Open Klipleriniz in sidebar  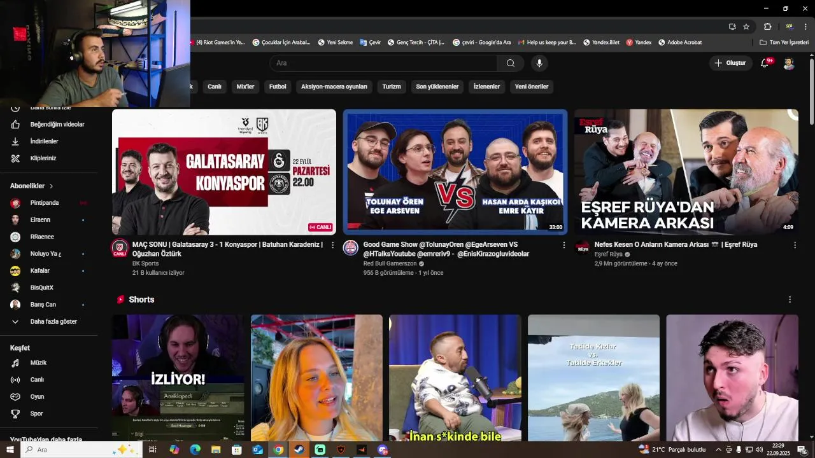pos(49,158)
